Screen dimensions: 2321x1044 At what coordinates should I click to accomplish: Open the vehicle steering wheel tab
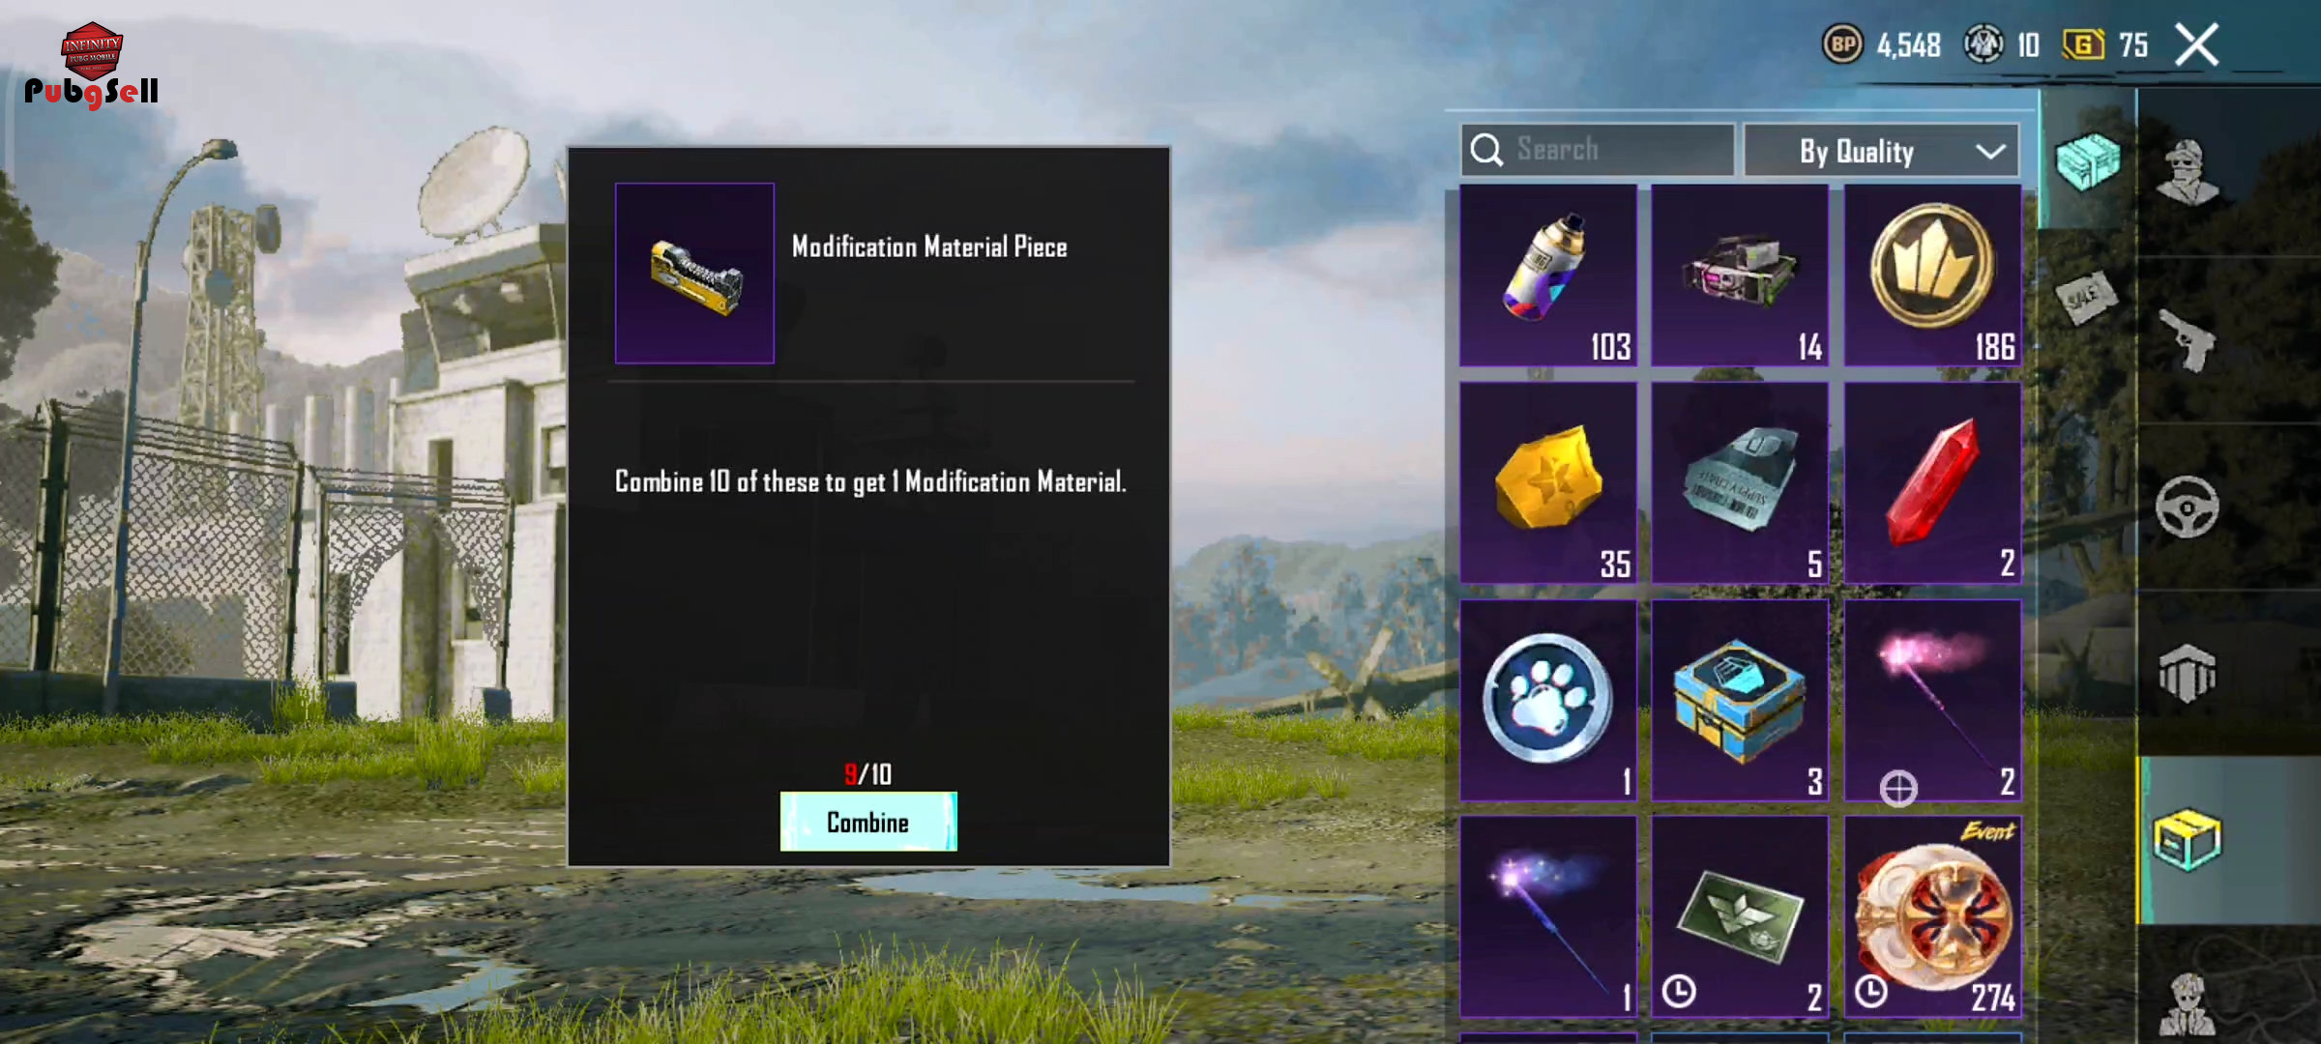tap(2188, 507)
